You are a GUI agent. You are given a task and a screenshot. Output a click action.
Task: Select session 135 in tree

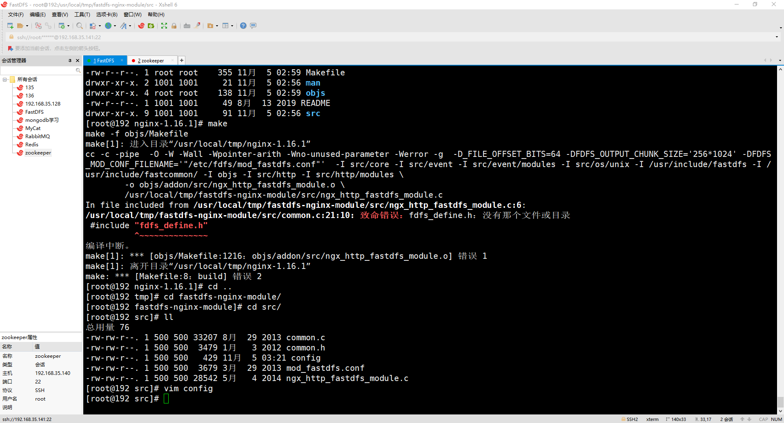tap(29, 88)
